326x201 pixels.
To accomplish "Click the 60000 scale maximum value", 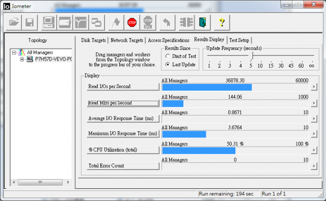I will tap(302, 80).
